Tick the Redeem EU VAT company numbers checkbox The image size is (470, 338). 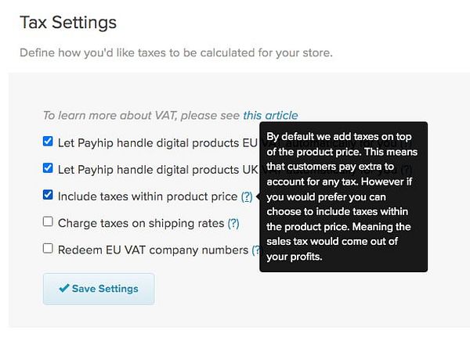(x=49, y=249)
